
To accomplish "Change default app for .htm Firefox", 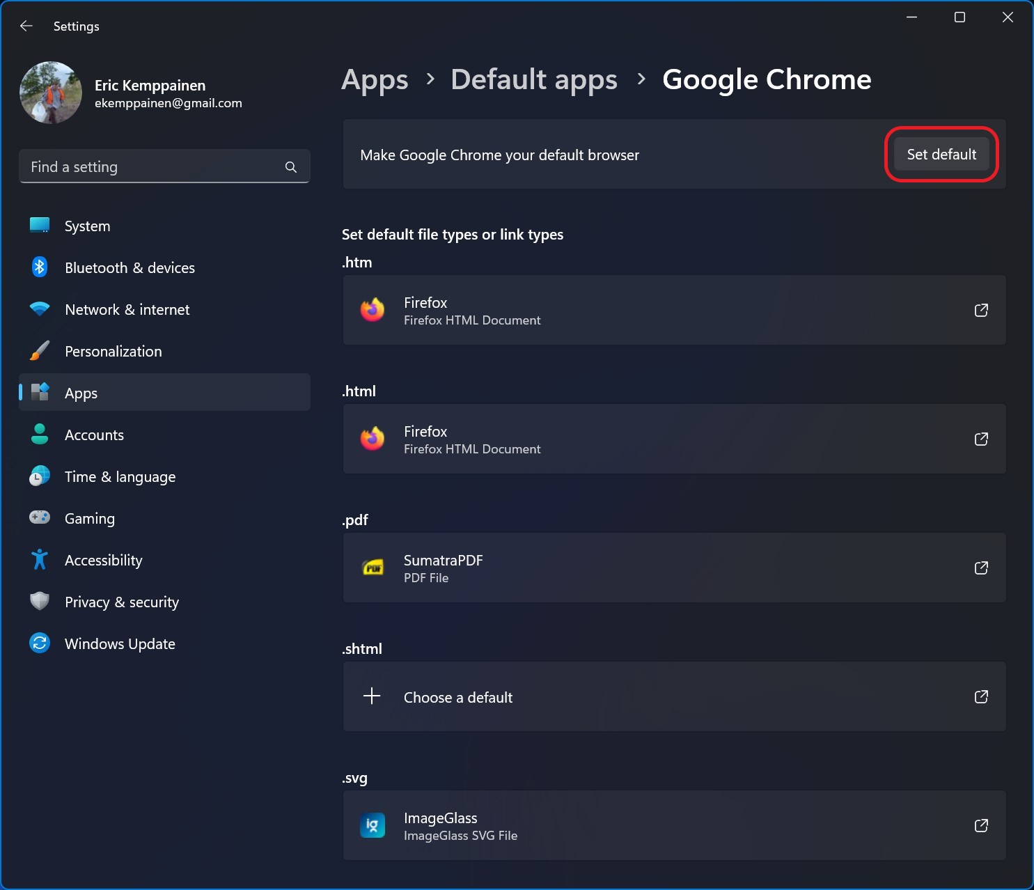I will click(674, 310).
